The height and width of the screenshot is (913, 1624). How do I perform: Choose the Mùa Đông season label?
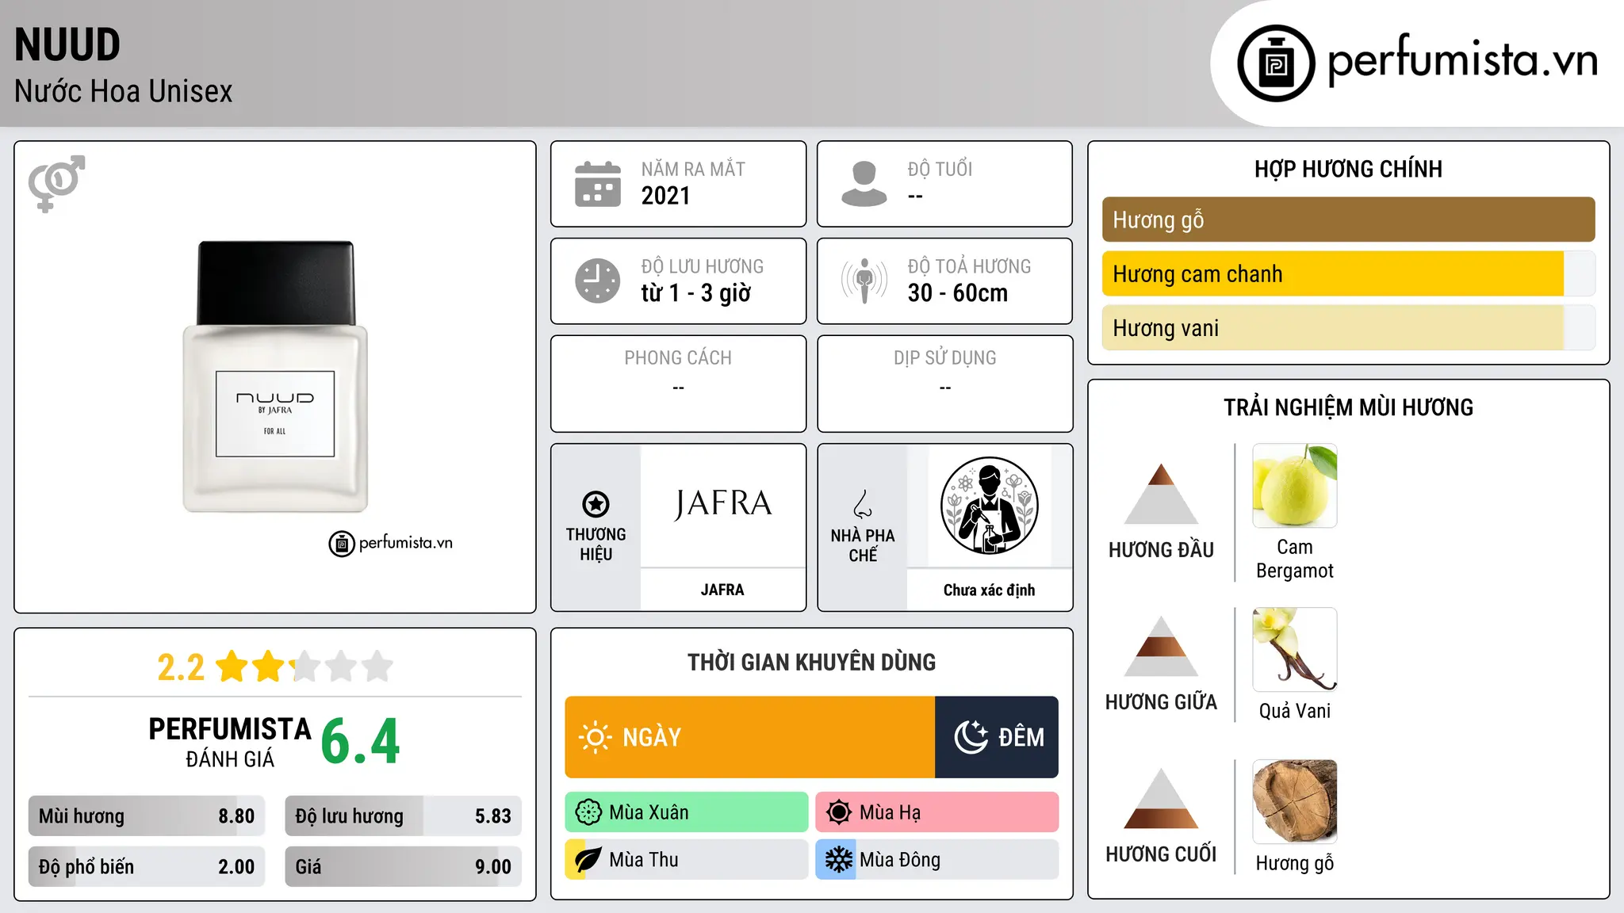pos(900,860)
